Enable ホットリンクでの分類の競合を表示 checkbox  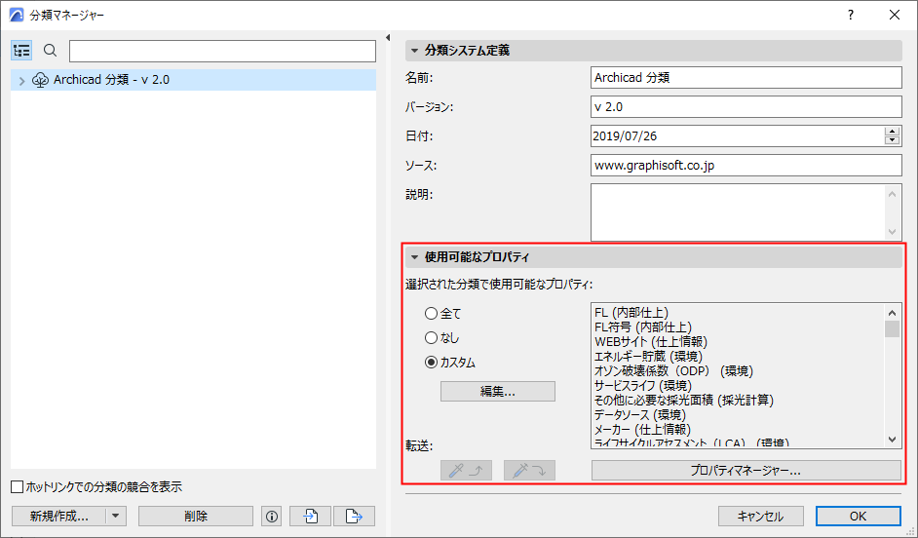coord(18,486)
